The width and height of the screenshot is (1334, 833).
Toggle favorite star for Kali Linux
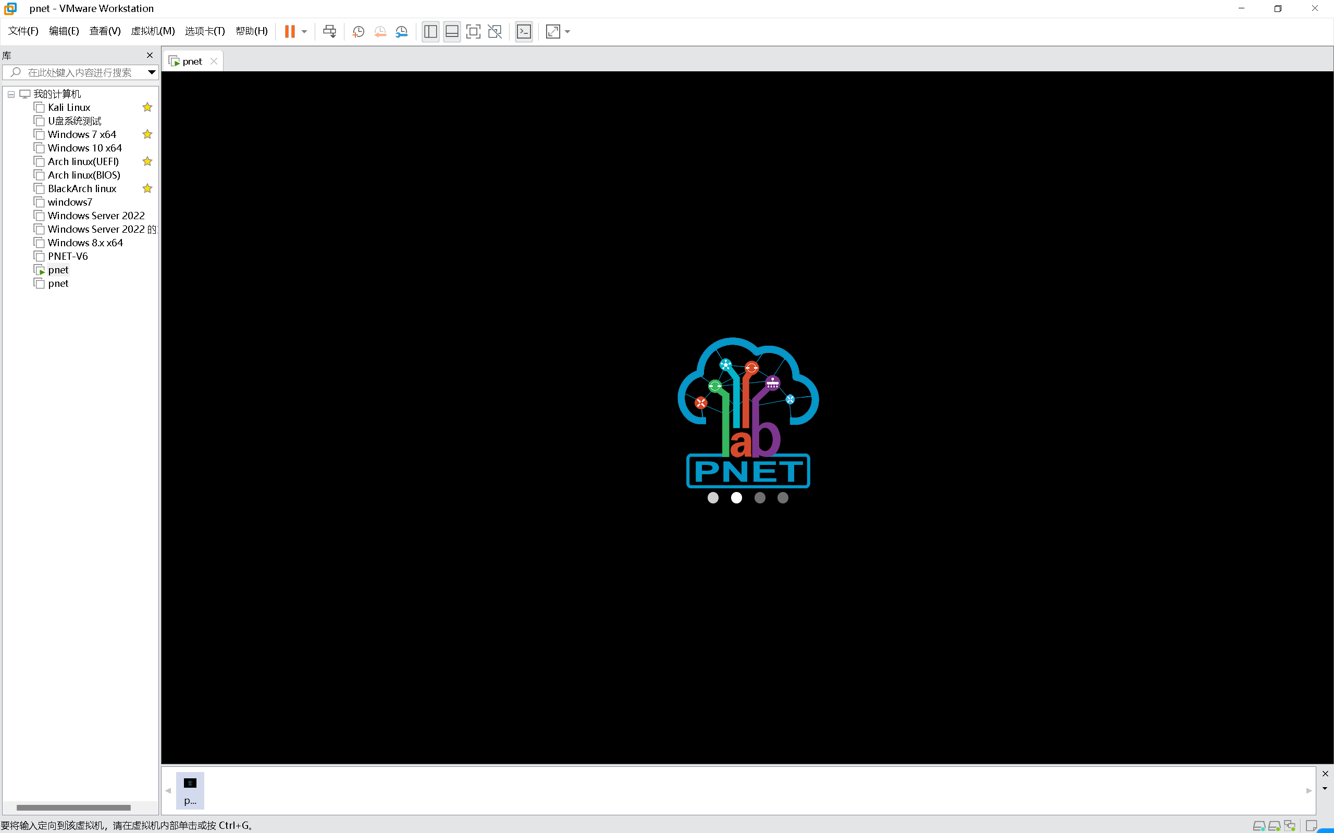point(147,107)
